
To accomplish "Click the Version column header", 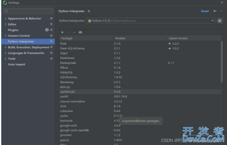I will (140, 38).
